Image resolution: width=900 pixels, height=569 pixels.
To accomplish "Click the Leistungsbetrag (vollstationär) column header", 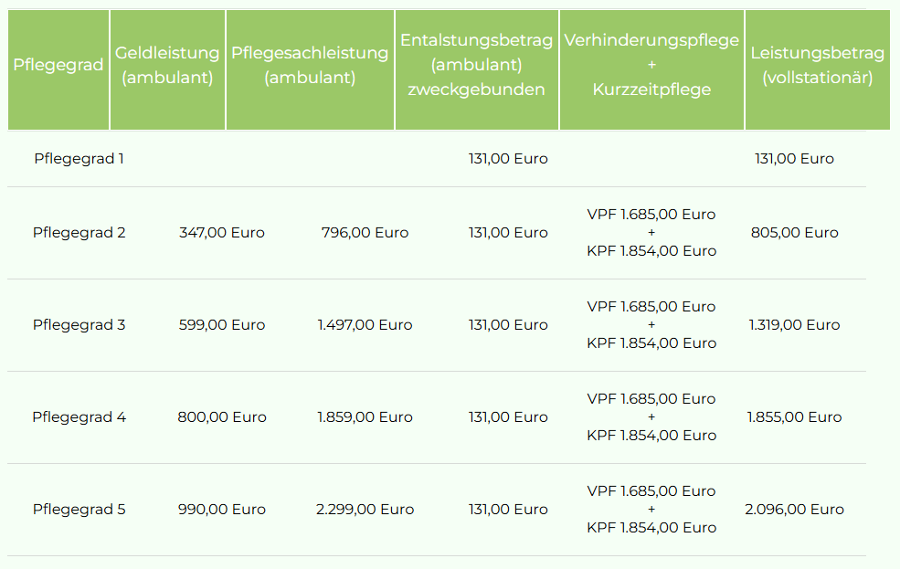I will pyautogui.click(x=817, y=66).
